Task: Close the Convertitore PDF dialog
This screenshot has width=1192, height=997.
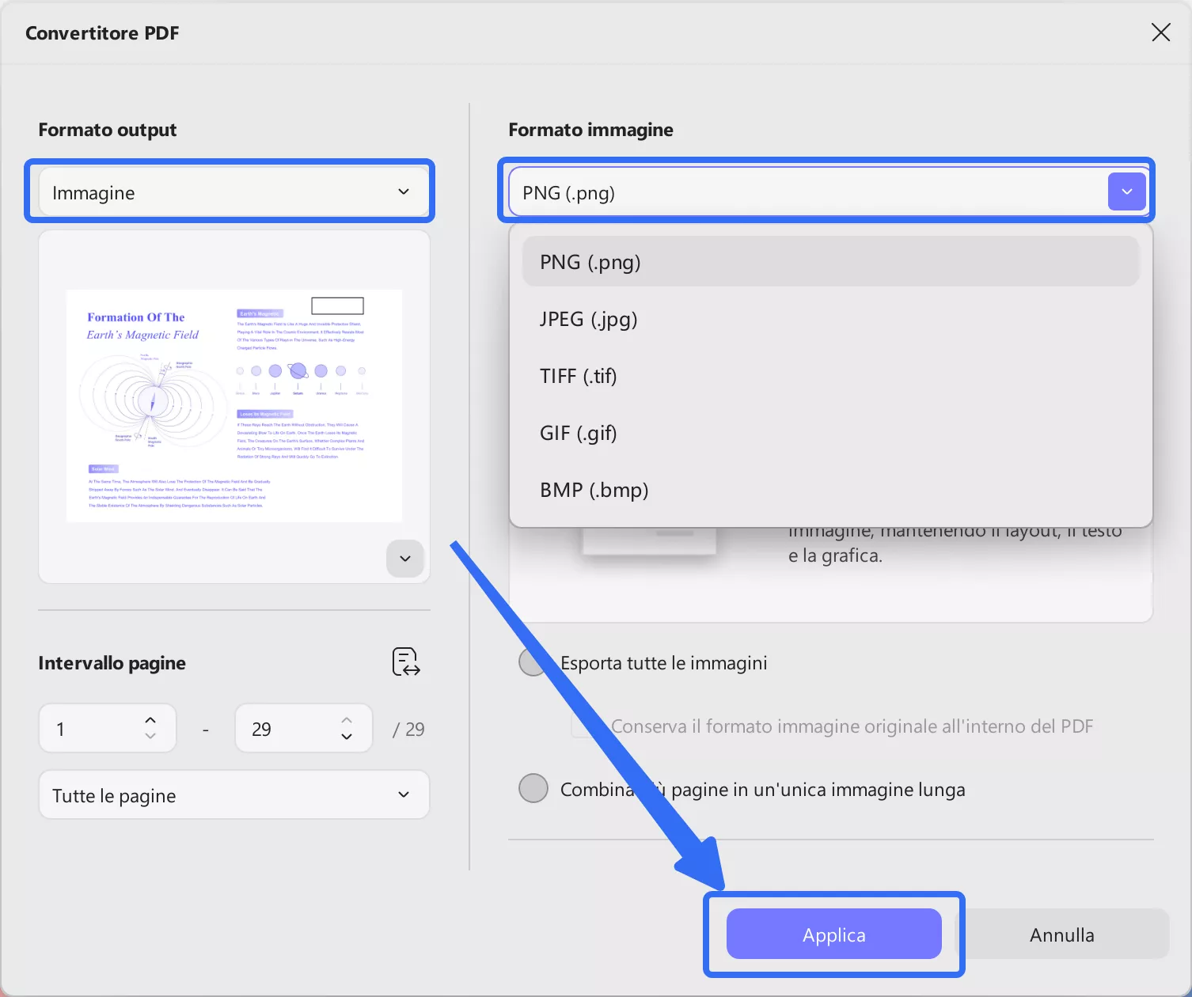Action: point(1160,32)
